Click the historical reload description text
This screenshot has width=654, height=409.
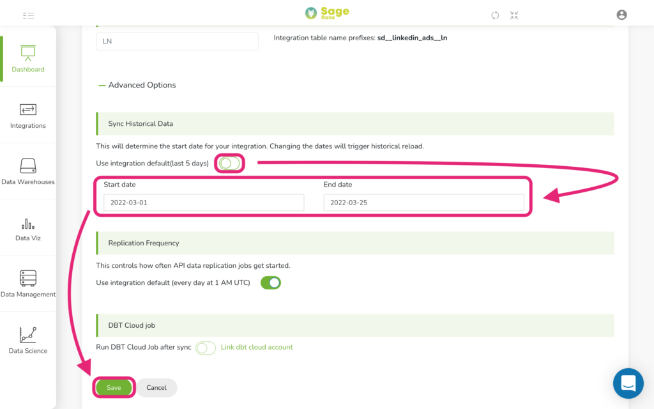click(x=260, y=146)
